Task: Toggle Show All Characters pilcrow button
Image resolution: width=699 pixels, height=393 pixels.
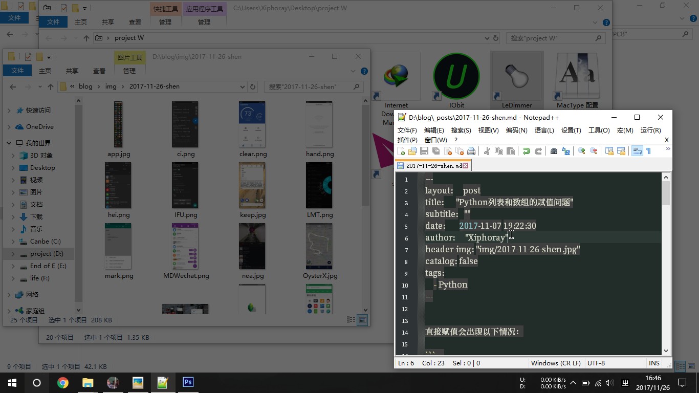Action: [x=649, y=151]
